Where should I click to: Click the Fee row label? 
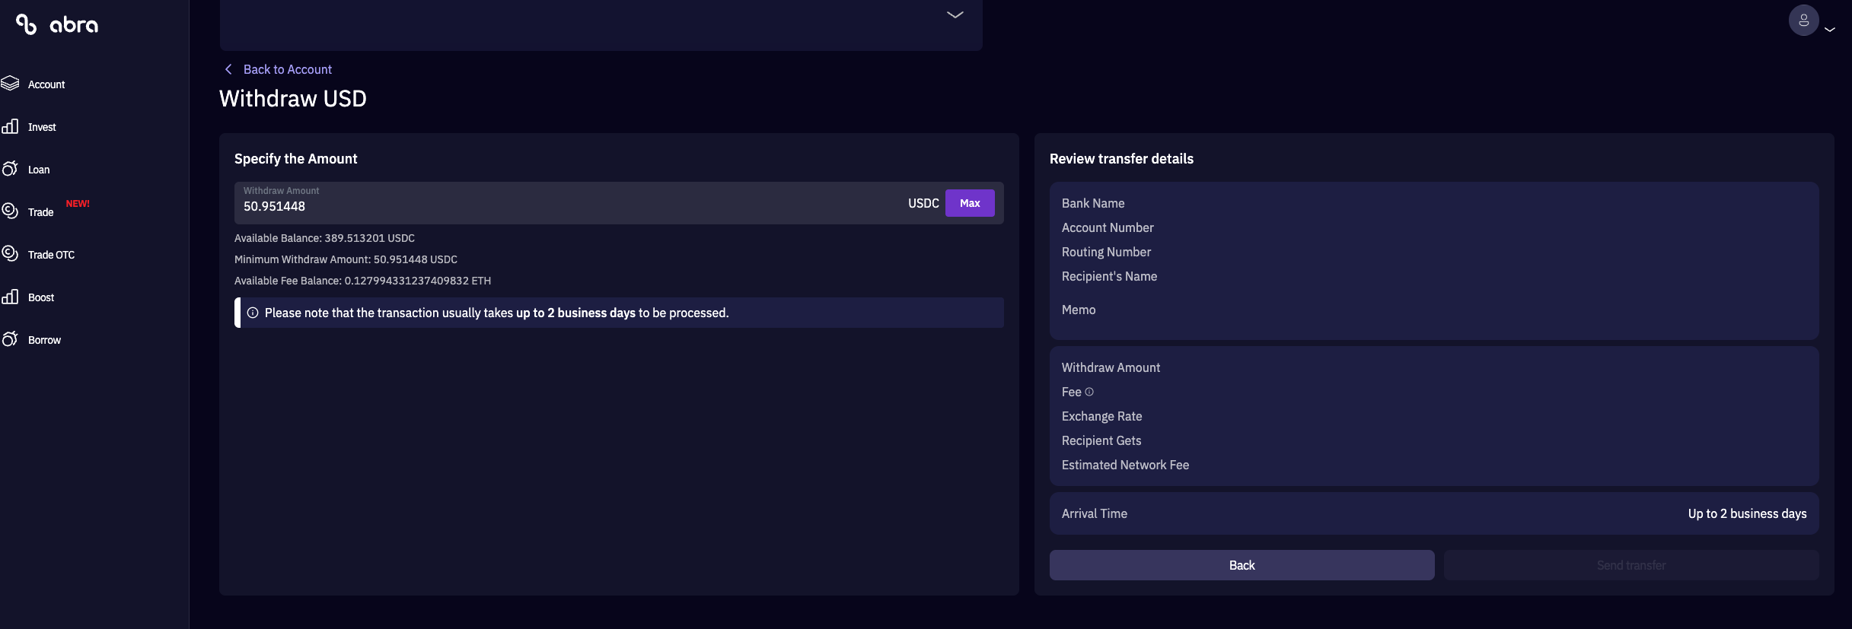1071,392
